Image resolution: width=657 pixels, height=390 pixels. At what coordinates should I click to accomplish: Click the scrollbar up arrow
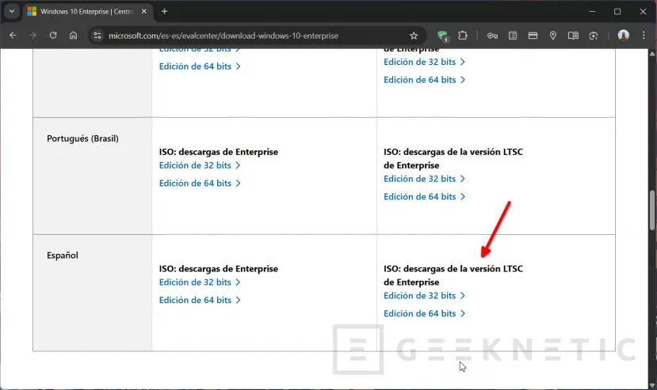[x=652, y=54]
